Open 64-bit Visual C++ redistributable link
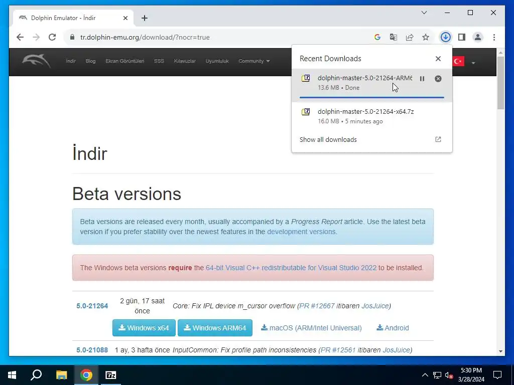 (x=291, y=268)
